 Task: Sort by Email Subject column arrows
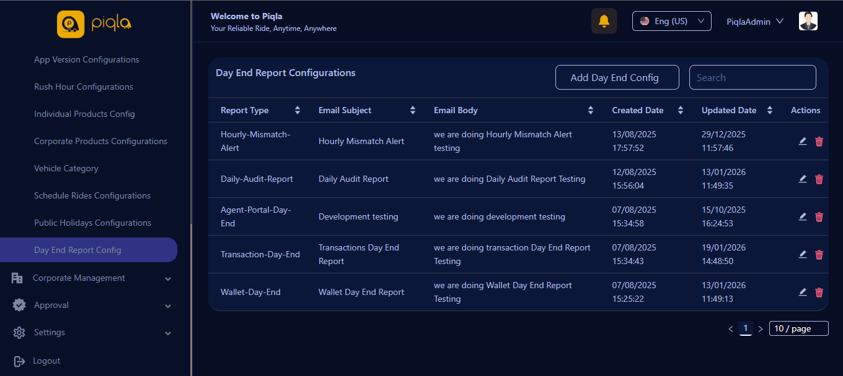tap(413, 110)
